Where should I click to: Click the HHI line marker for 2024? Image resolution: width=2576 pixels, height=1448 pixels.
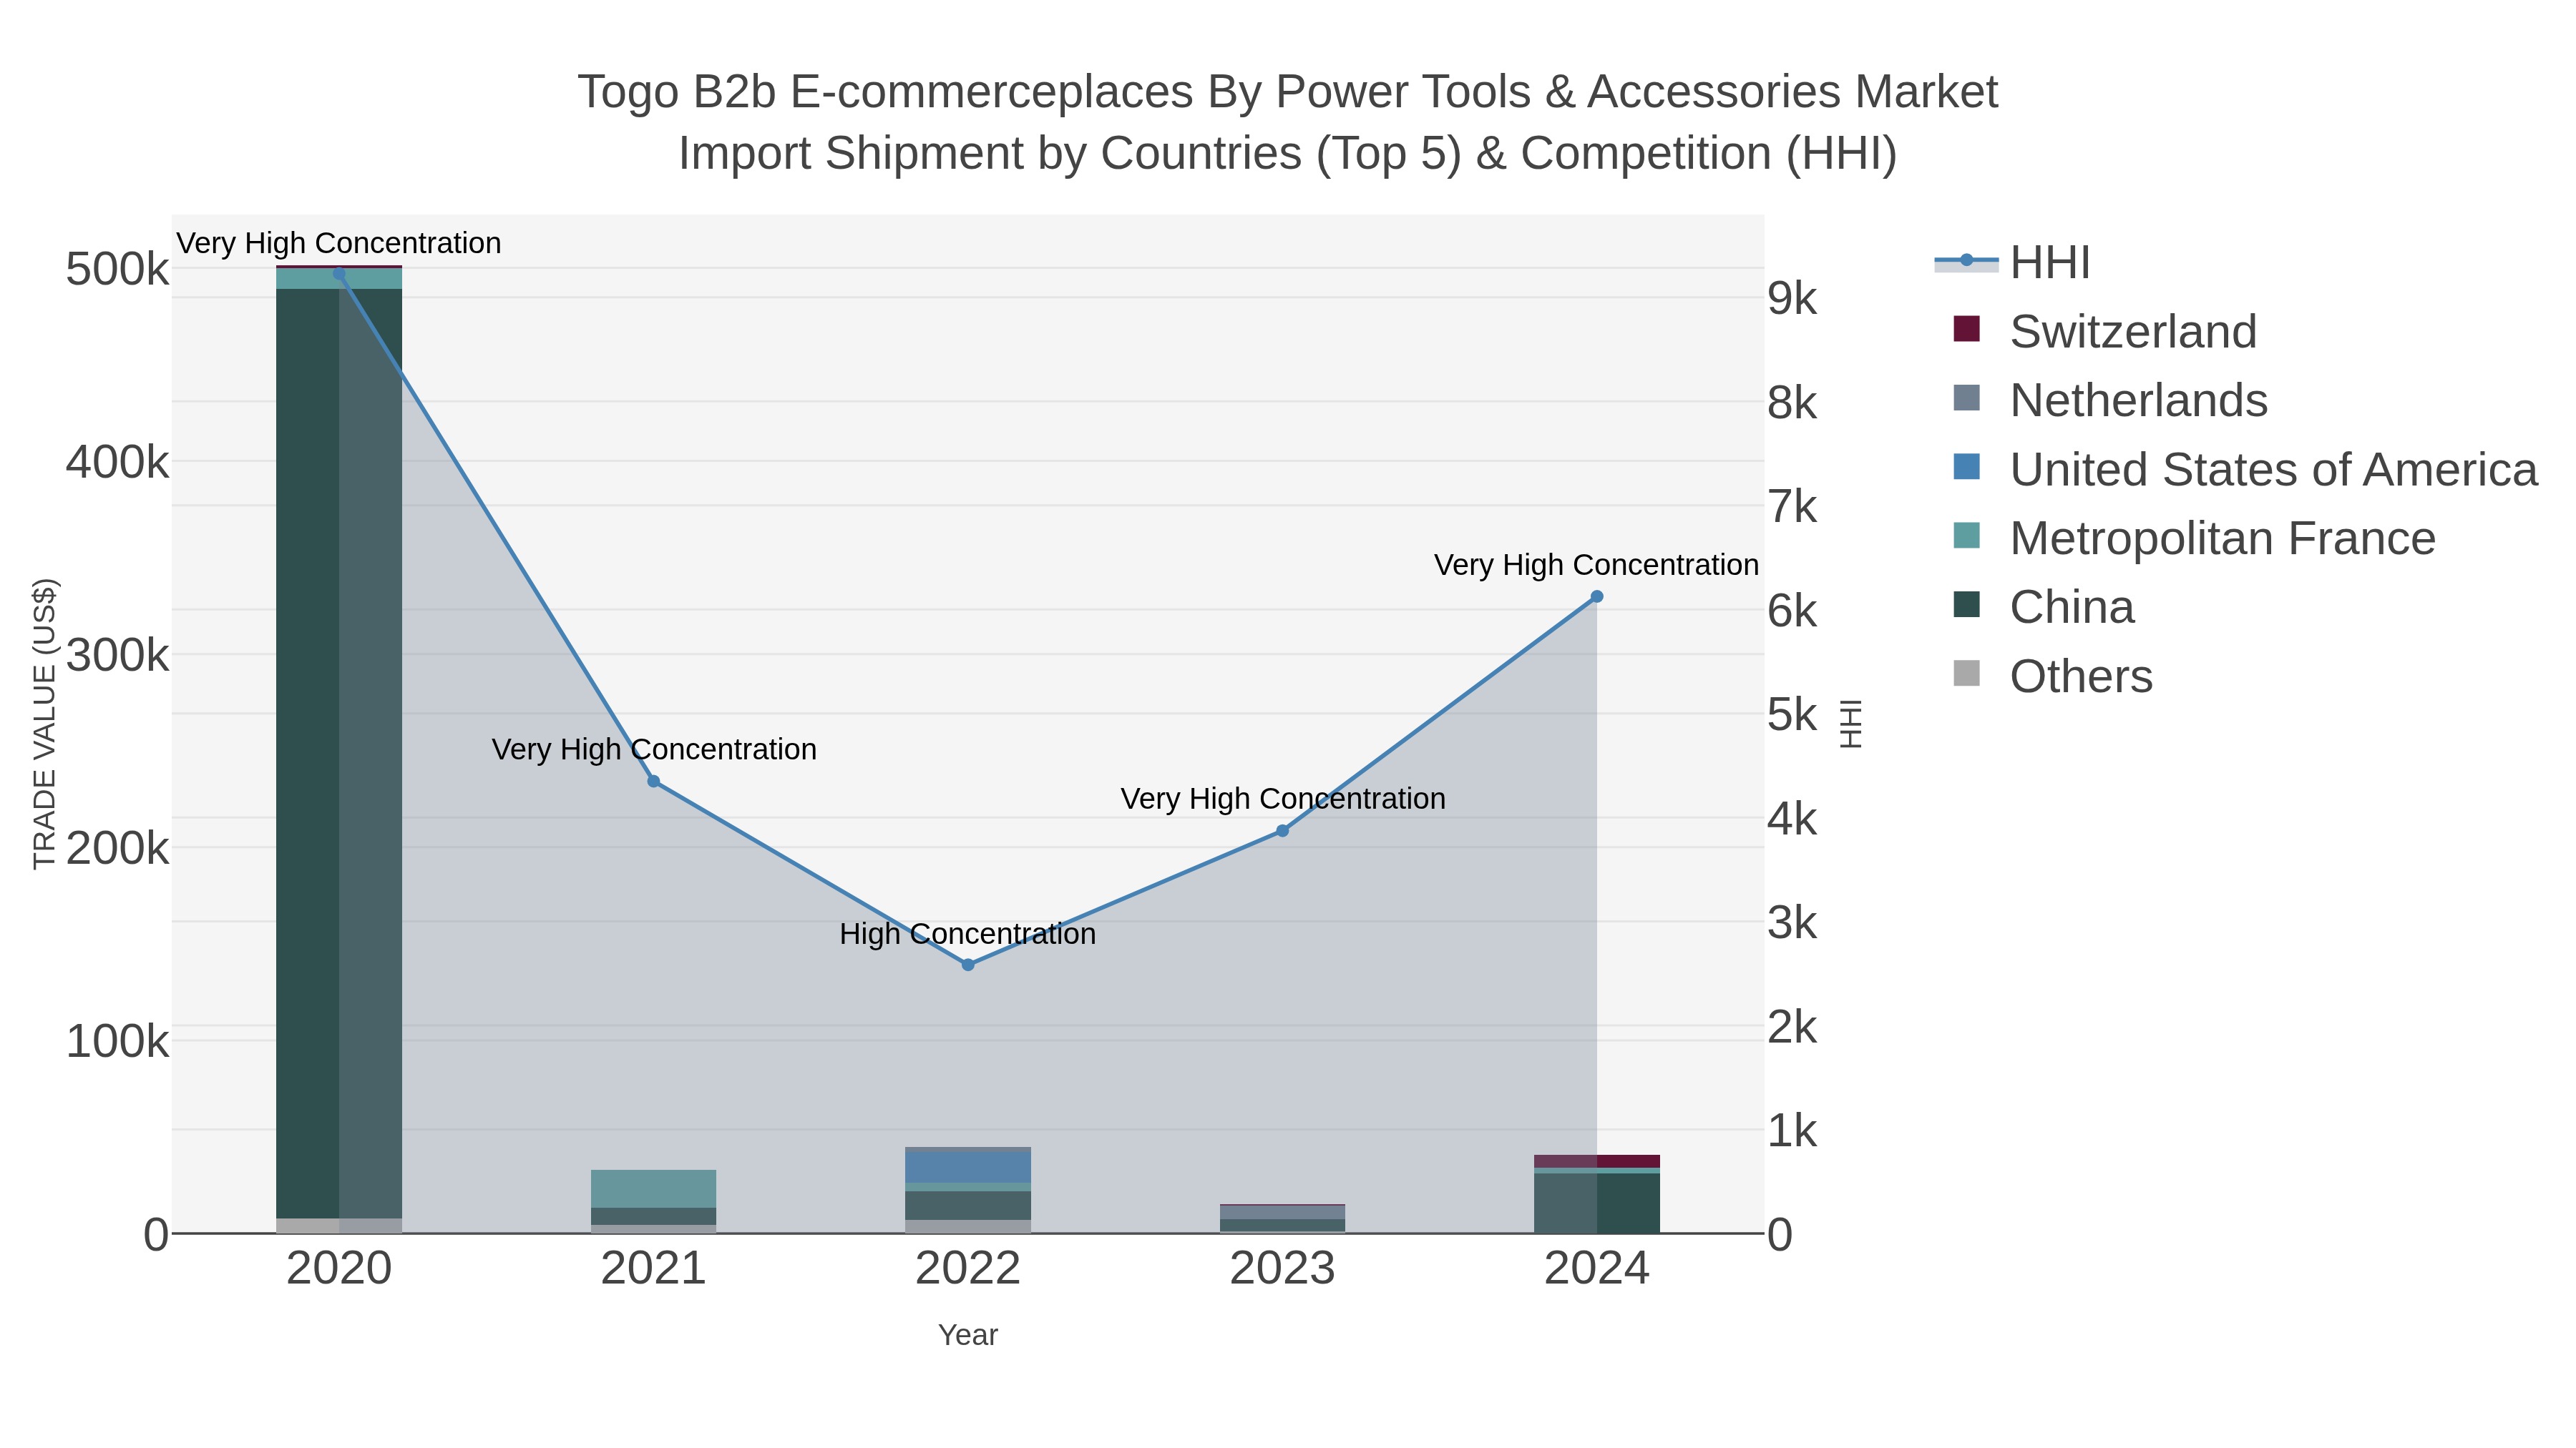(1597, 596)
